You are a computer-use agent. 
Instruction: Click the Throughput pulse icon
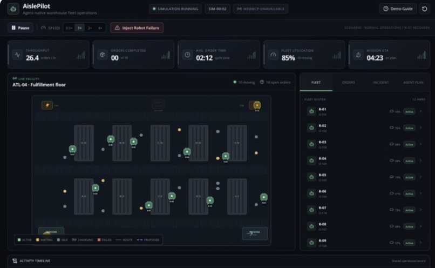(17, 55)
